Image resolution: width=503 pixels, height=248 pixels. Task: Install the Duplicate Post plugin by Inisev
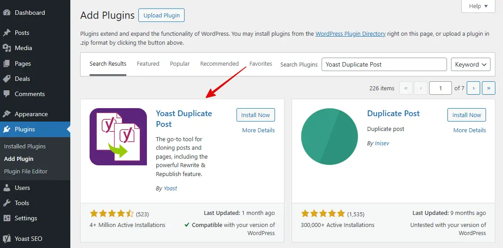point(467,115)
